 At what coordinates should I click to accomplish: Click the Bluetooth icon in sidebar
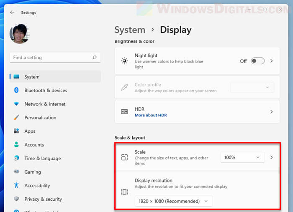point(16,90)
